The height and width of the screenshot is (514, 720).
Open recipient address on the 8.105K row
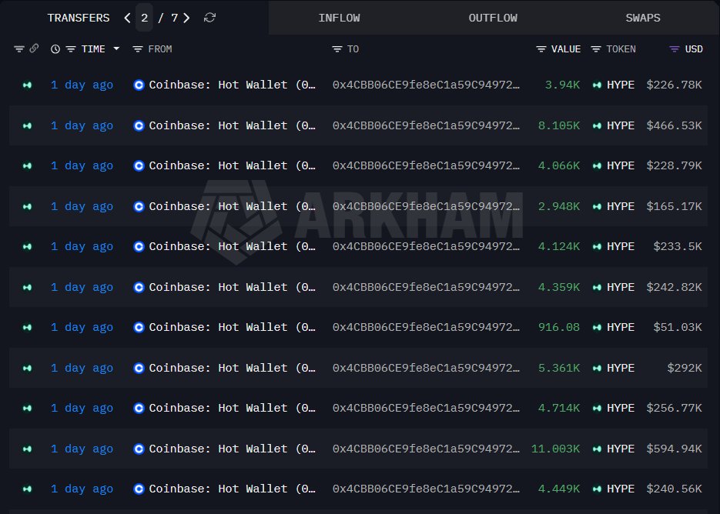(426, 125)
